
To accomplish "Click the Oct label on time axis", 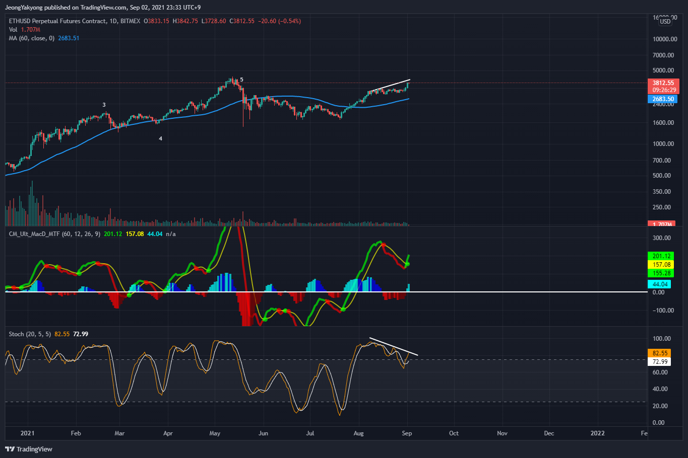I will [x=454, y=433].
